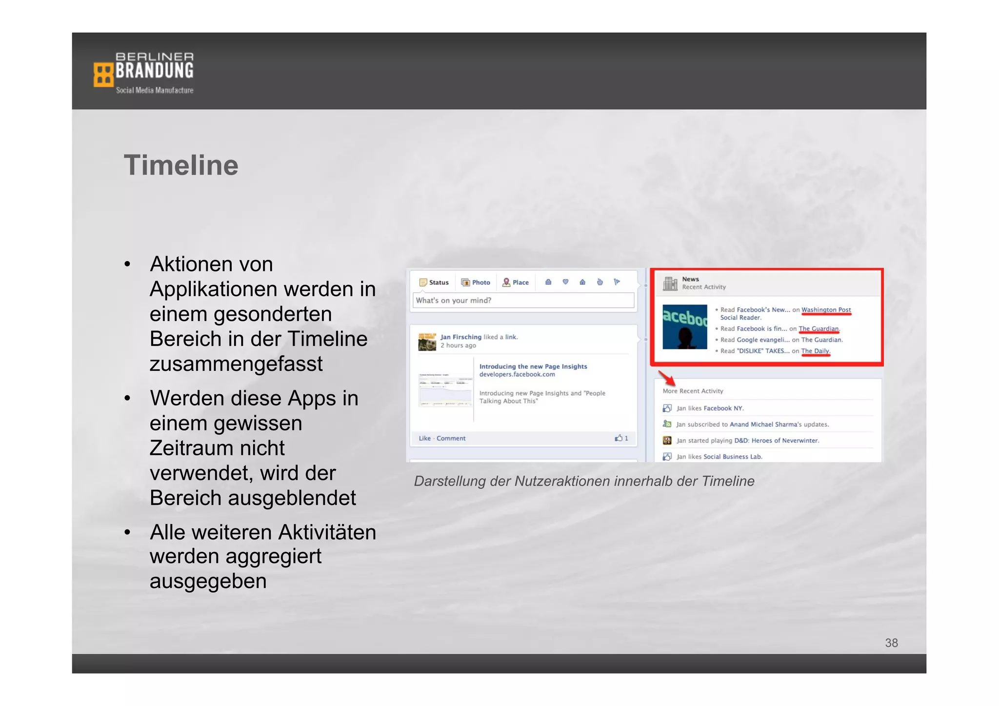
Task: Click Like under the Page Insights post
Action: tap(424, 438)
